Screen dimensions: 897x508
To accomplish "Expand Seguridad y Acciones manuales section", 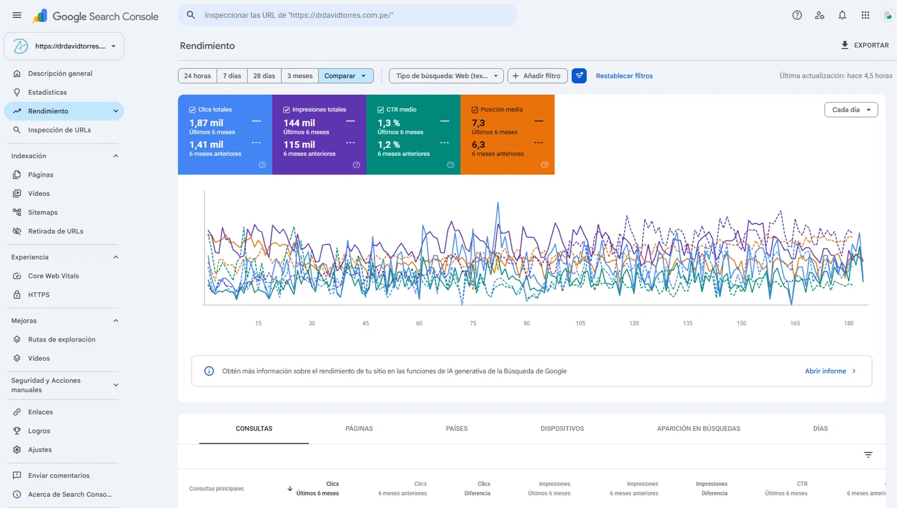I will point(116,385).
